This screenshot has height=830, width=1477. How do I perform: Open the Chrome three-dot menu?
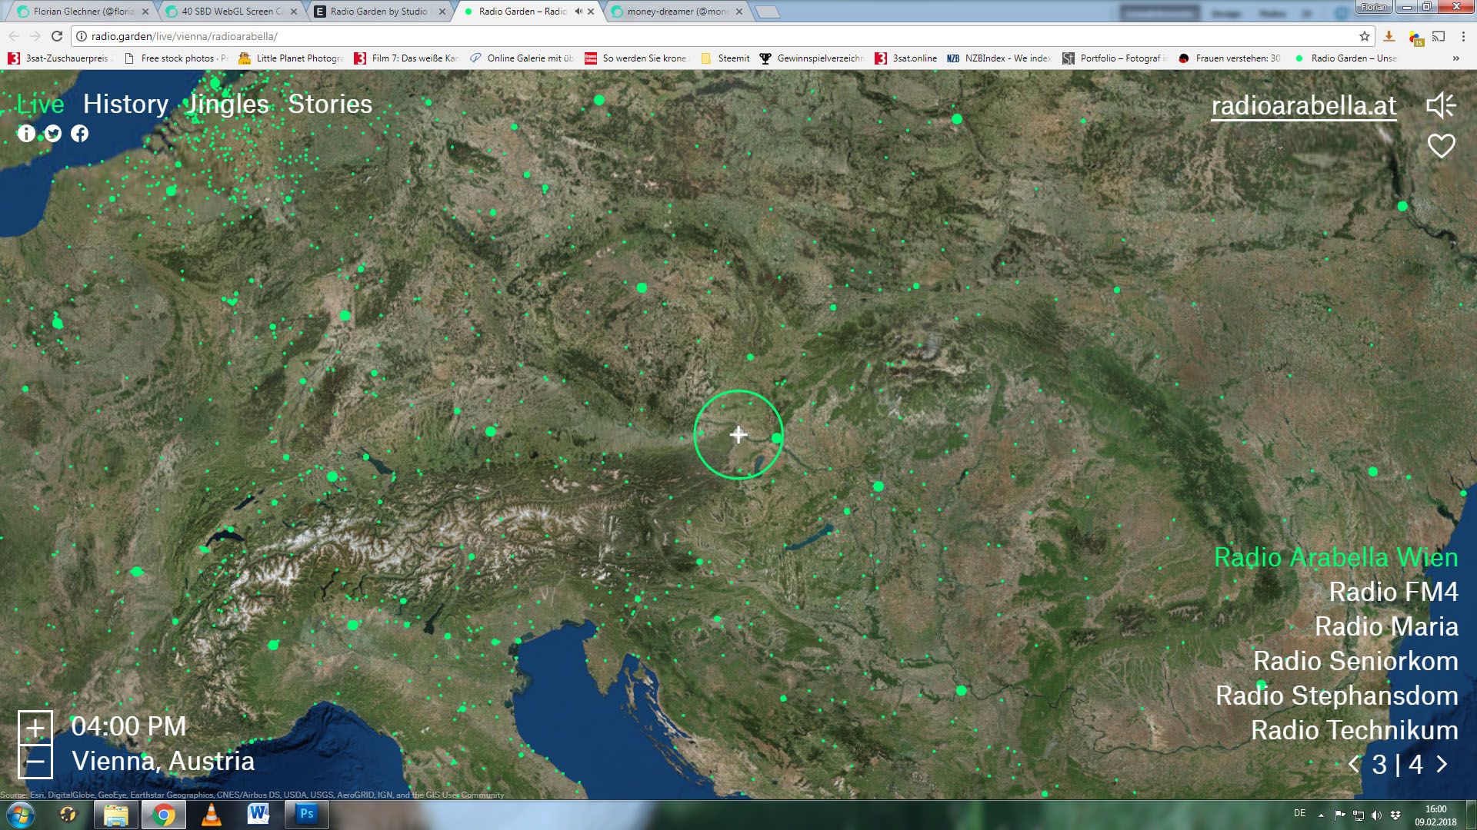click(1463, 36)
